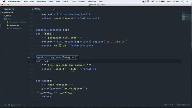Click the Thu 1:19 AM clock
192x108 pixels.
coord(173,1)
